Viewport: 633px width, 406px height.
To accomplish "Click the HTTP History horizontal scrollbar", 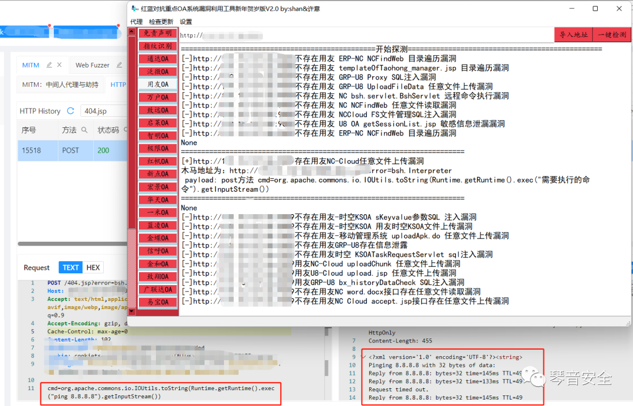I will click(73, 243).
